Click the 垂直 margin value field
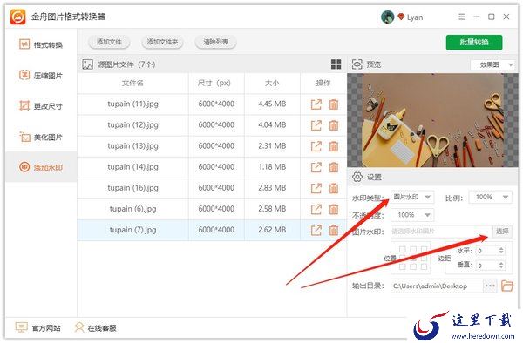This screenshot has width=523, height=343. click(487, 265)
